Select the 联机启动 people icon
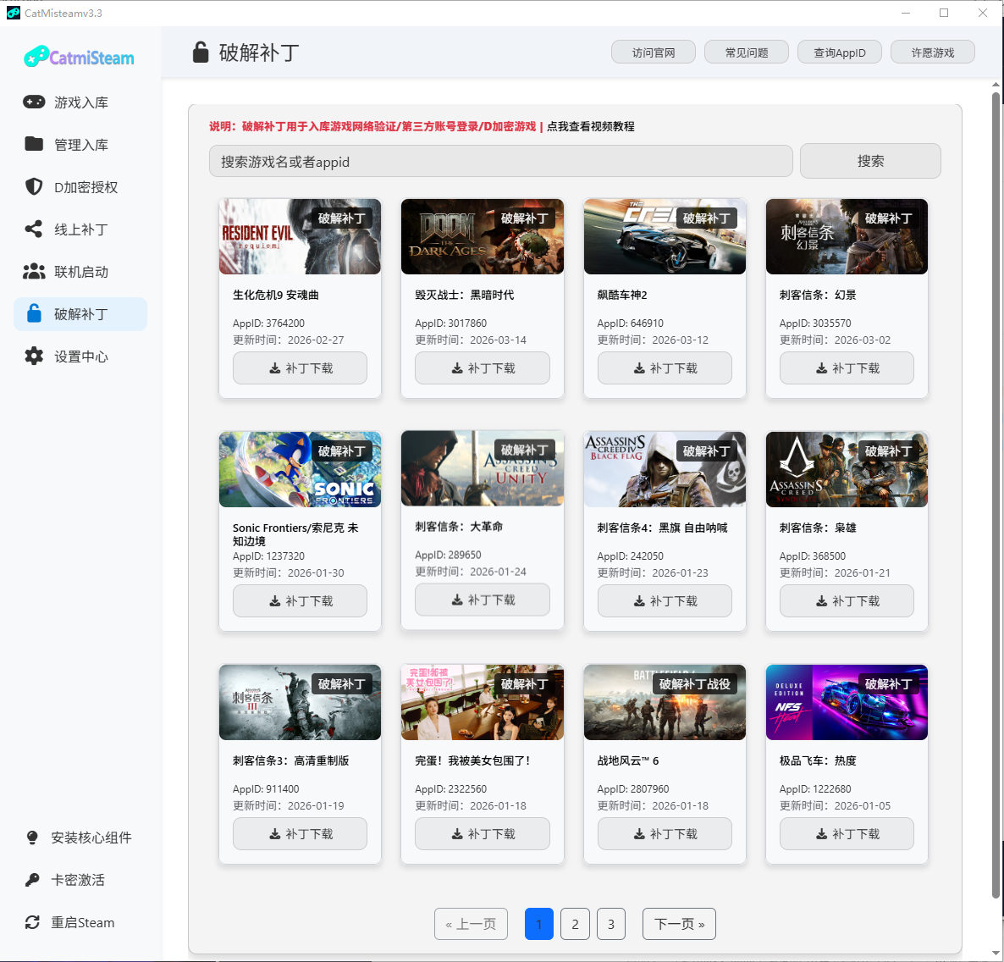The height and width of the screenshot is (962, 1004). 34,271
